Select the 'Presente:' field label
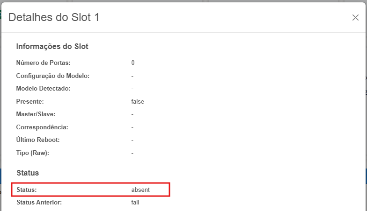Image resolution: width=367 pixels, height=211 pixels. click(30, 101)
